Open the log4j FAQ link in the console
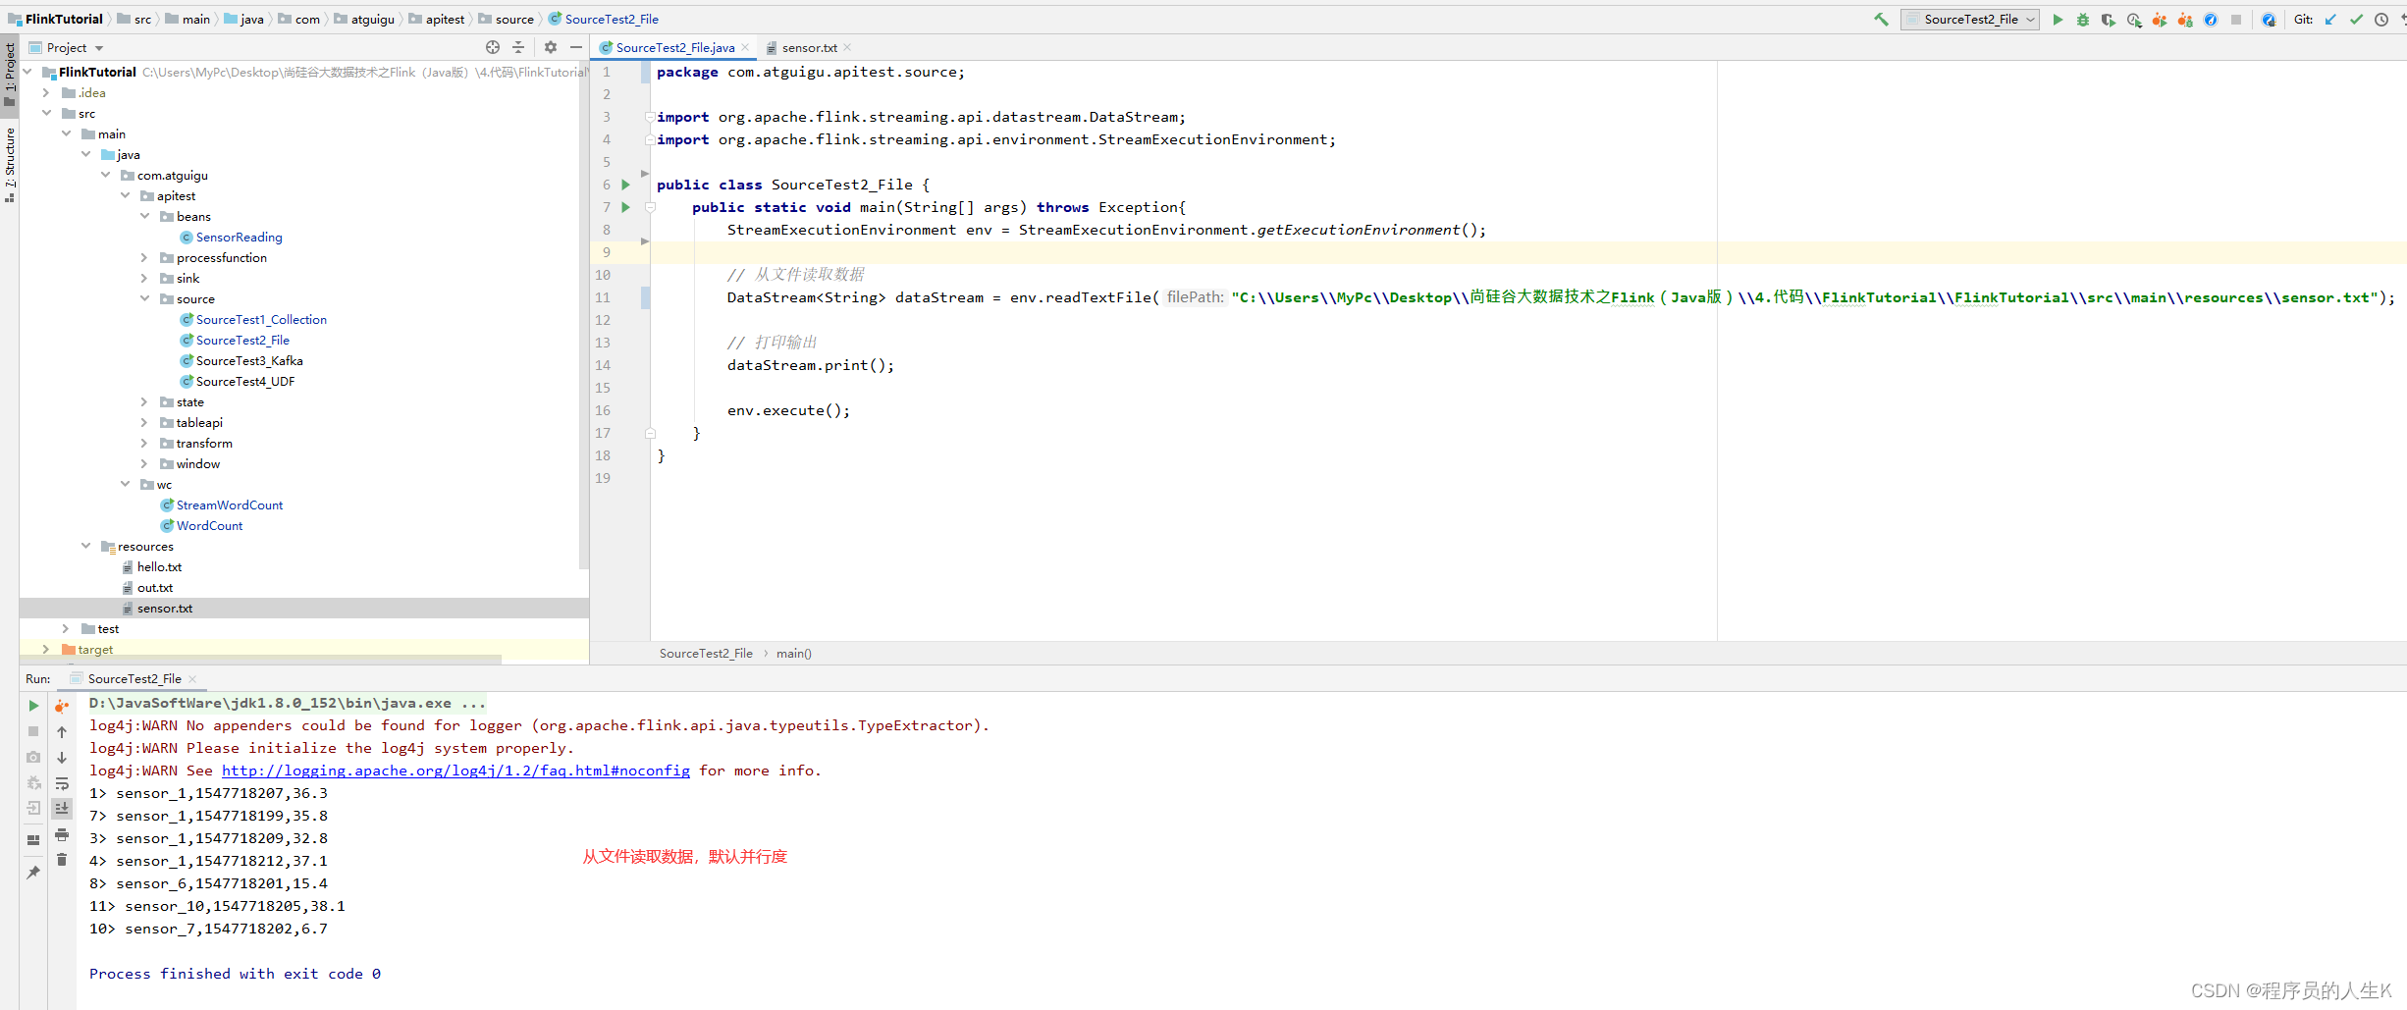The width and height of the screenshot is (2407, 1010). 455,771
